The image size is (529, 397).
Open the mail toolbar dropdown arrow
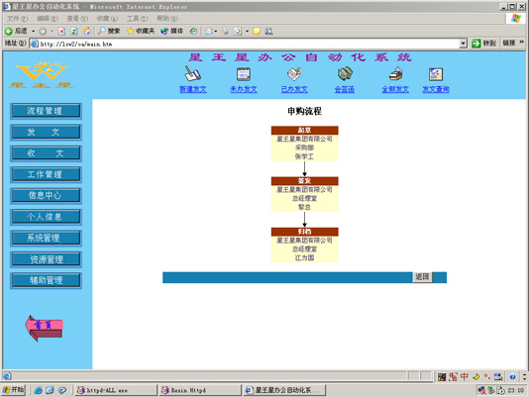(216, 32)
